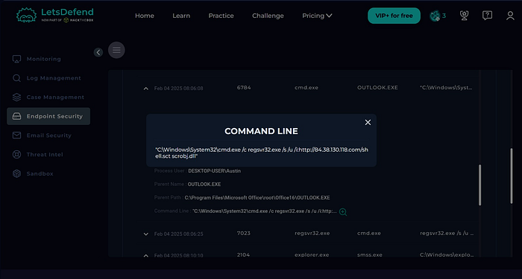
Task: Open the Learn menu item
Action: click(181, 16)
